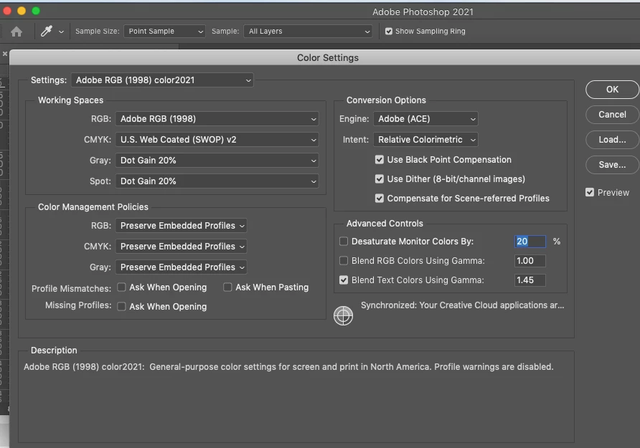Disable Use Black Point Compensation

point(379,160)
